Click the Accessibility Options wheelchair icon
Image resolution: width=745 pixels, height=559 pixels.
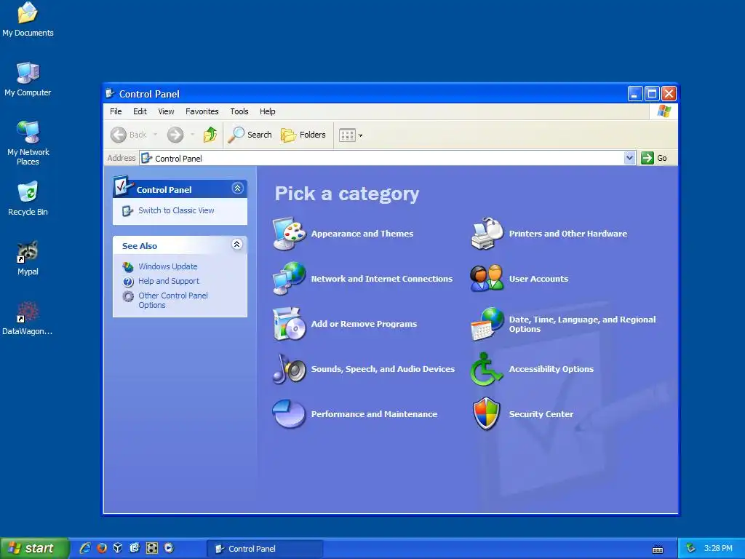click(487, 369)
